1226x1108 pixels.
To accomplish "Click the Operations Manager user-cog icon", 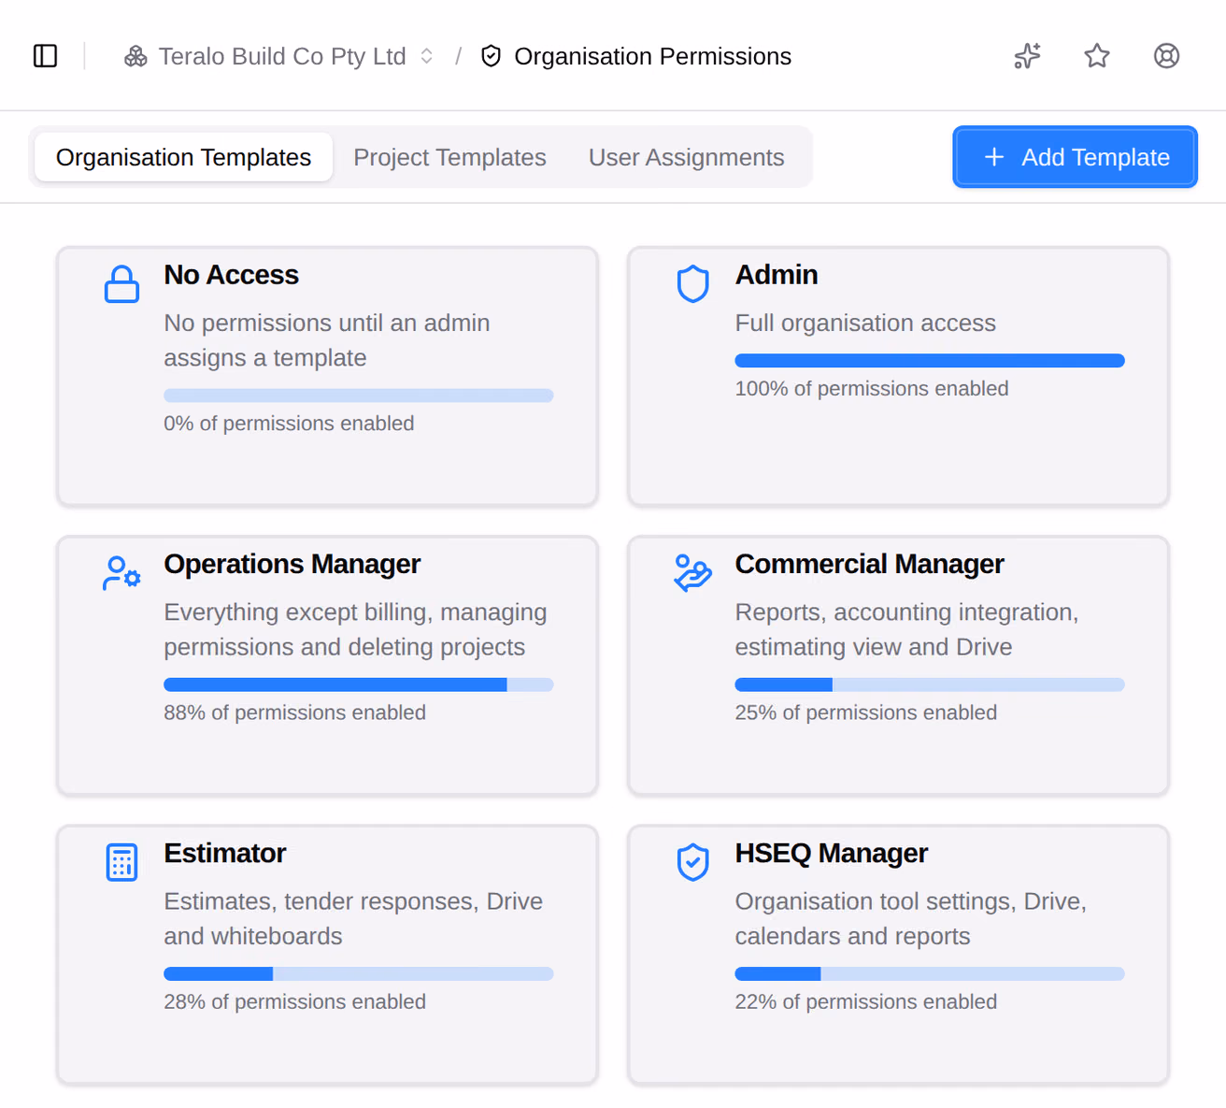I will coord(121,573).
